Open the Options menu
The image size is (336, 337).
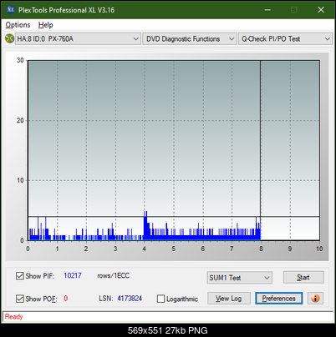[18, 25]
